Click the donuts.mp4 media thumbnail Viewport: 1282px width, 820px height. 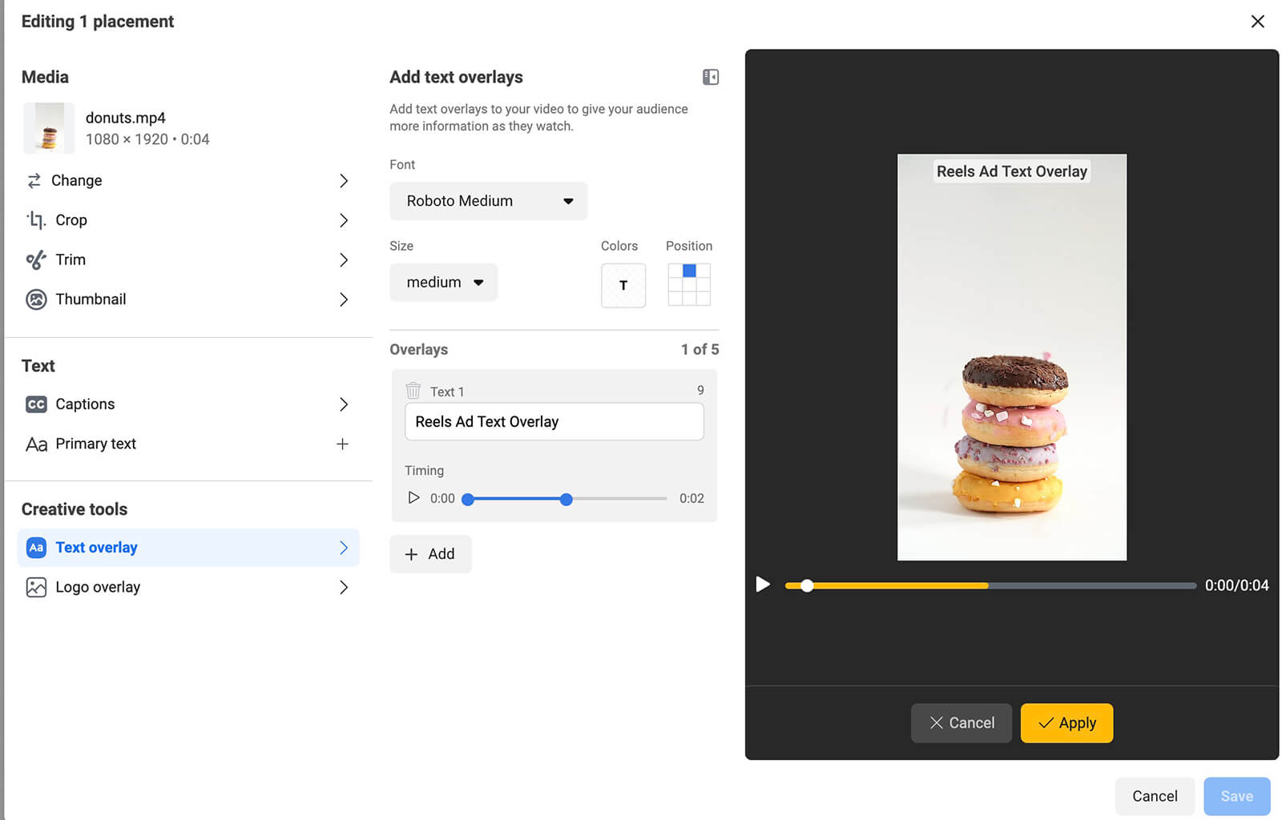[x=49, y=128]
